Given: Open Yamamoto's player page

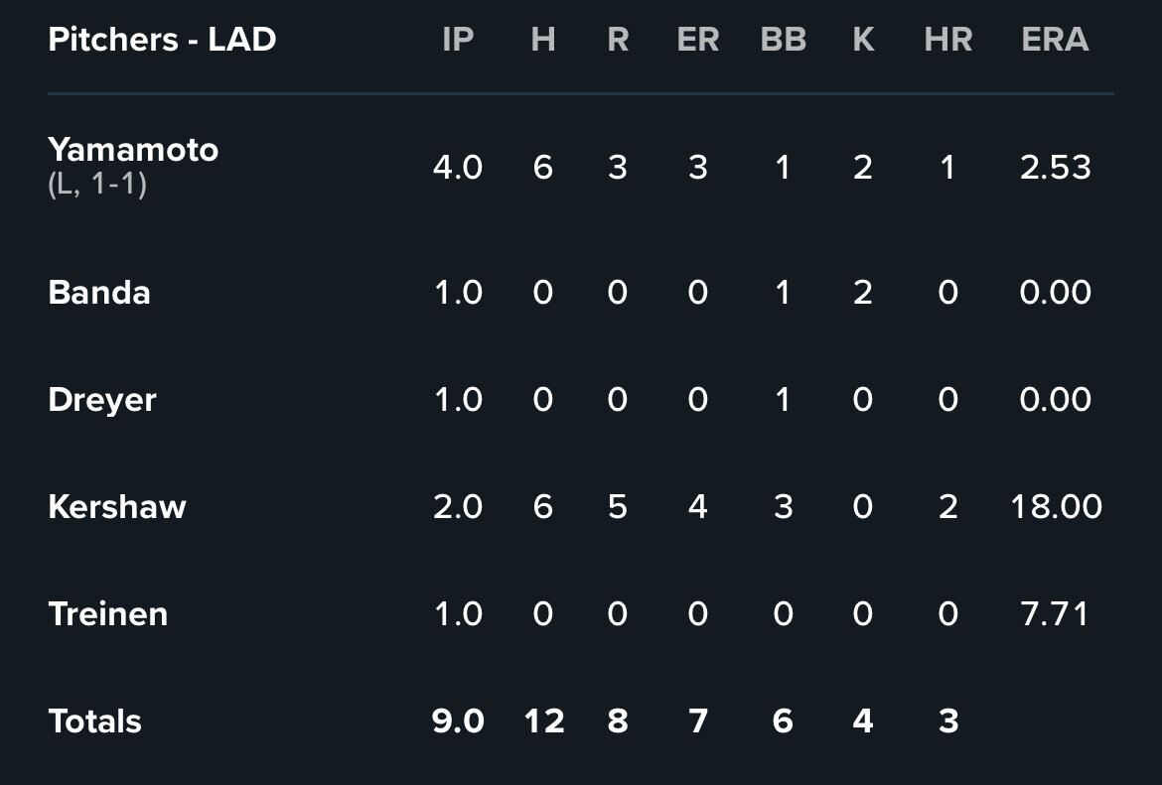Looking at the screenshot, I should click(x=133, y=150).
